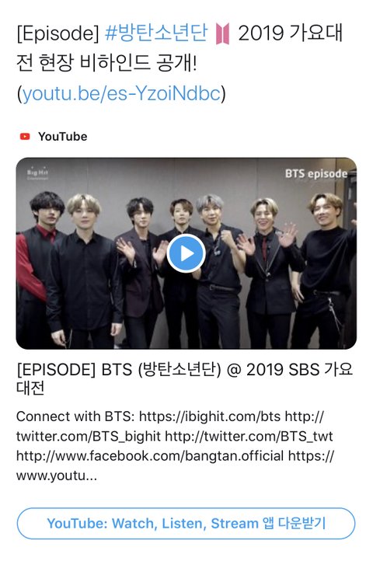Open the card title '[EPISODE] BTS (방탄소년단)'

pyautogui.click(x=119, y=370)
